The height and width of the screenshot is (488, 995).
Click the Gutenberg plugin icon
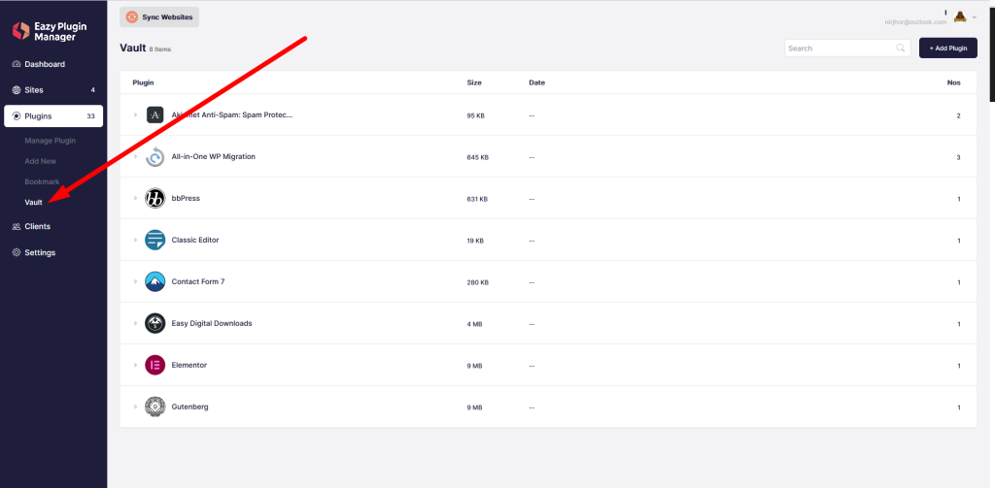(155, 407)
